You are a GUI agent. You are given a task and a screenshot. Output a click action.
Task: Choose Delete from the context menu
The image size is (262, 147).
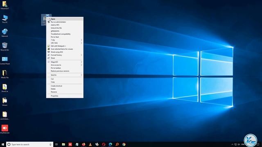pos(65,89)
